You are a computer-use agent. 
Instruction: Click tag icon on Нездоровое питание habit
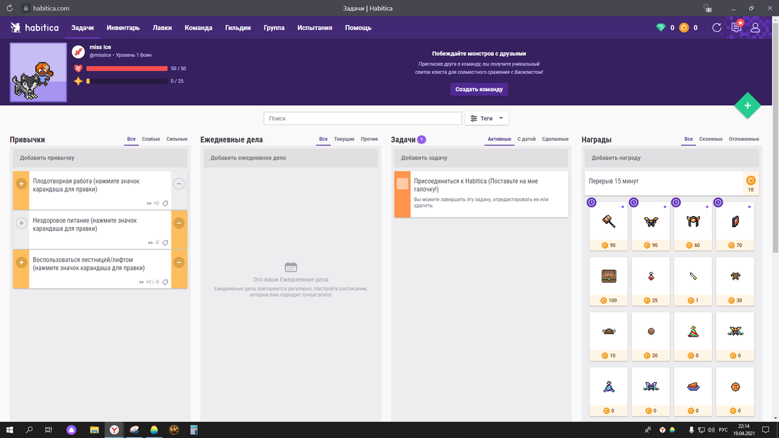166,243
